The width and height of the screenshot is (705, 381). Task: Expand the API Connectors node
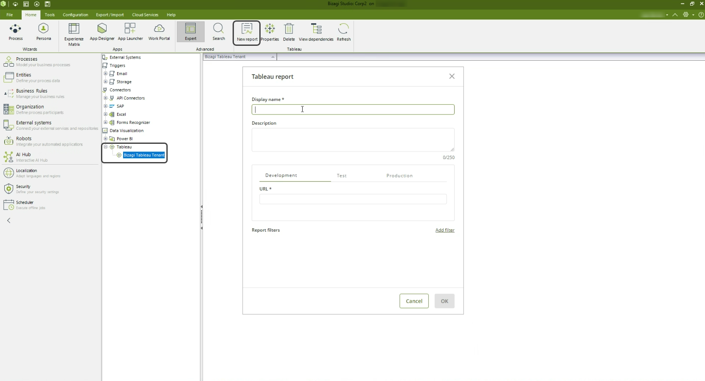coord(106,98)
